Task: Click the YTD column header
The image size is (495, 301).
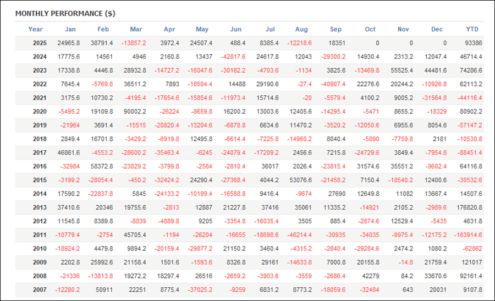Action: pyautogui.click(x=473, y=29)
